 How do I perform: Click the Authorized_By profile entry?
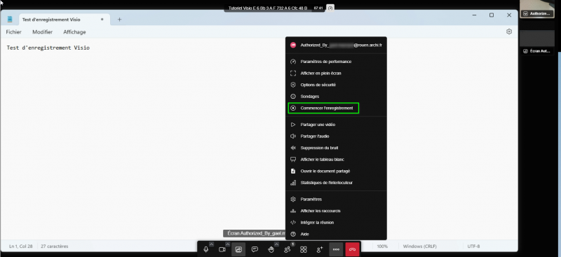coord(336,45)
